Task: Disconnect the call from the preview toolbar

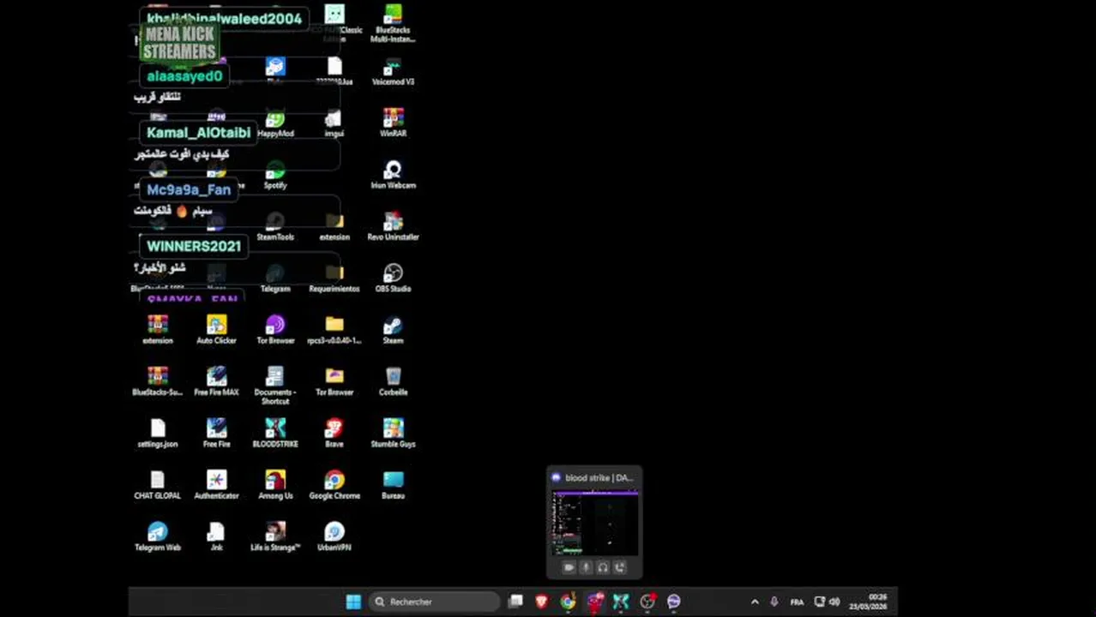Action: [x=620, y=567]
